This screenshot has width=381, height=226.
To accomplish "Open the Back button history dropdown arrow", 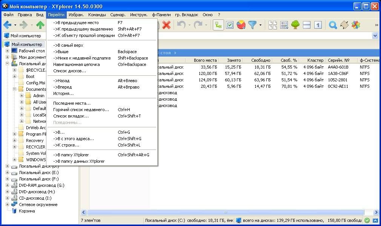I will point(15,25).
